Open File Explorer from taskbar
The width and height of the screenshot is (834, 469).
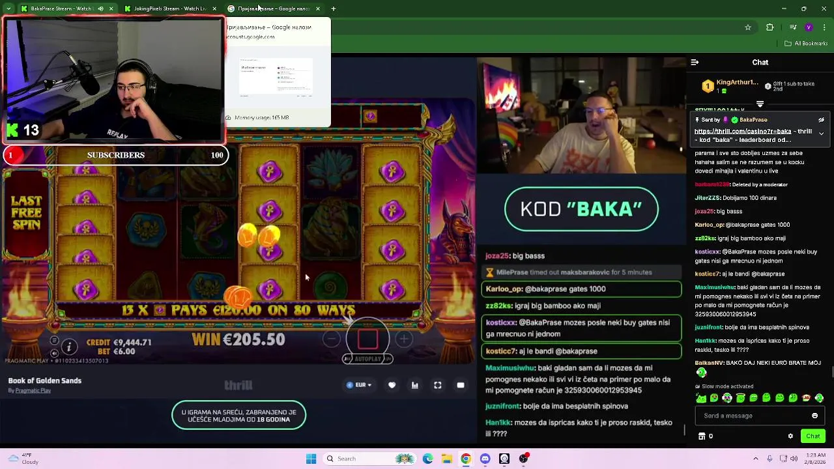point(447,459)
